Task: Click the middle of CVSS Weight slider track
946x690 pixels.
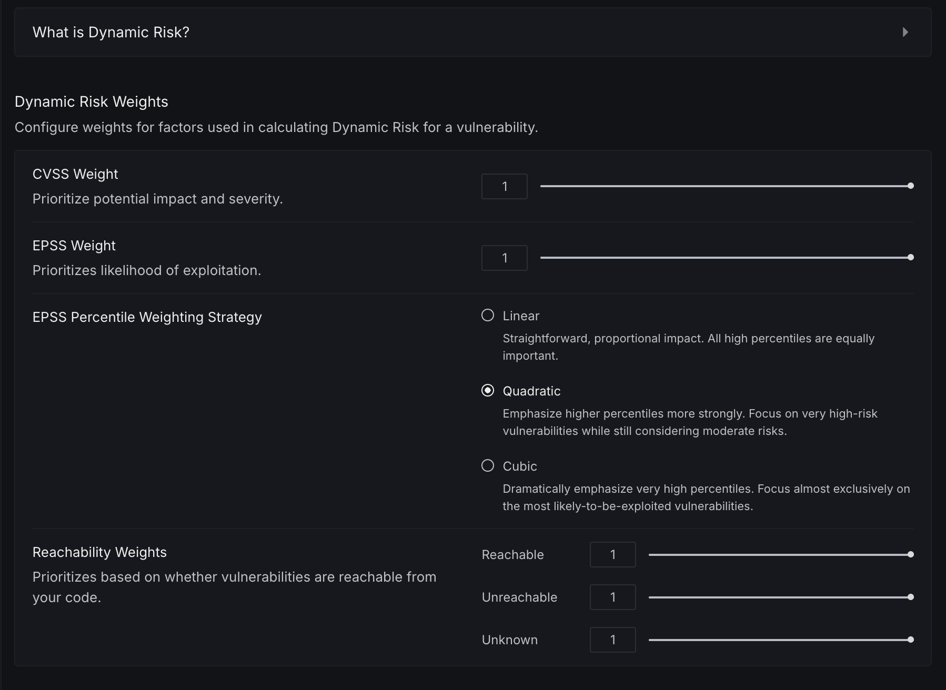Action: point(726,186)
